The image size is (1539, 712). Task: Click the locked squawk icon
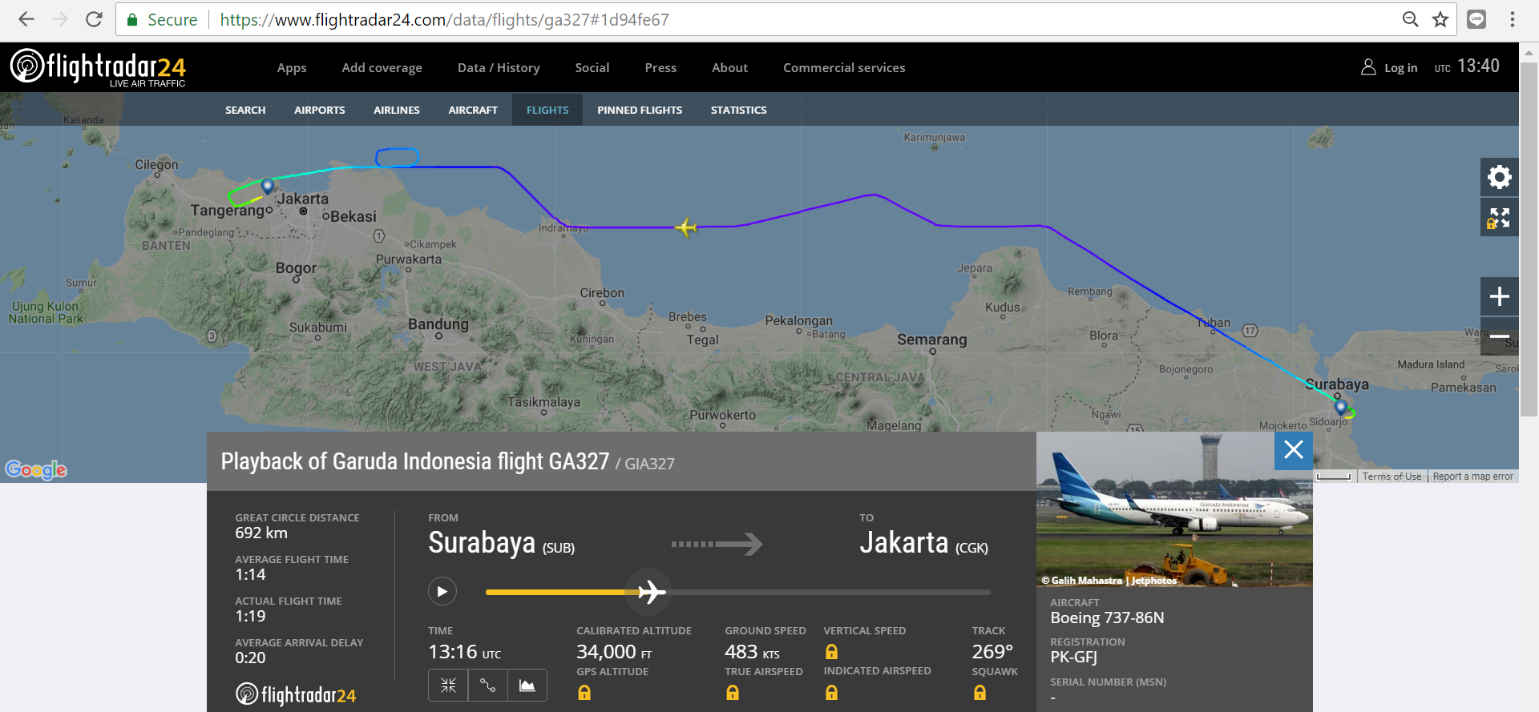(980, 693)
